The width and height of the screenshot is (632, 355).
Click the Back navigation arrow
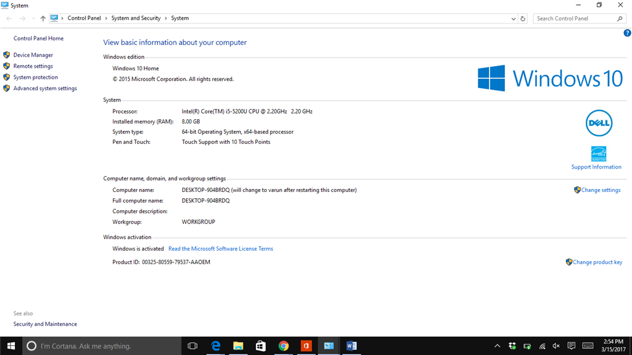9,19
